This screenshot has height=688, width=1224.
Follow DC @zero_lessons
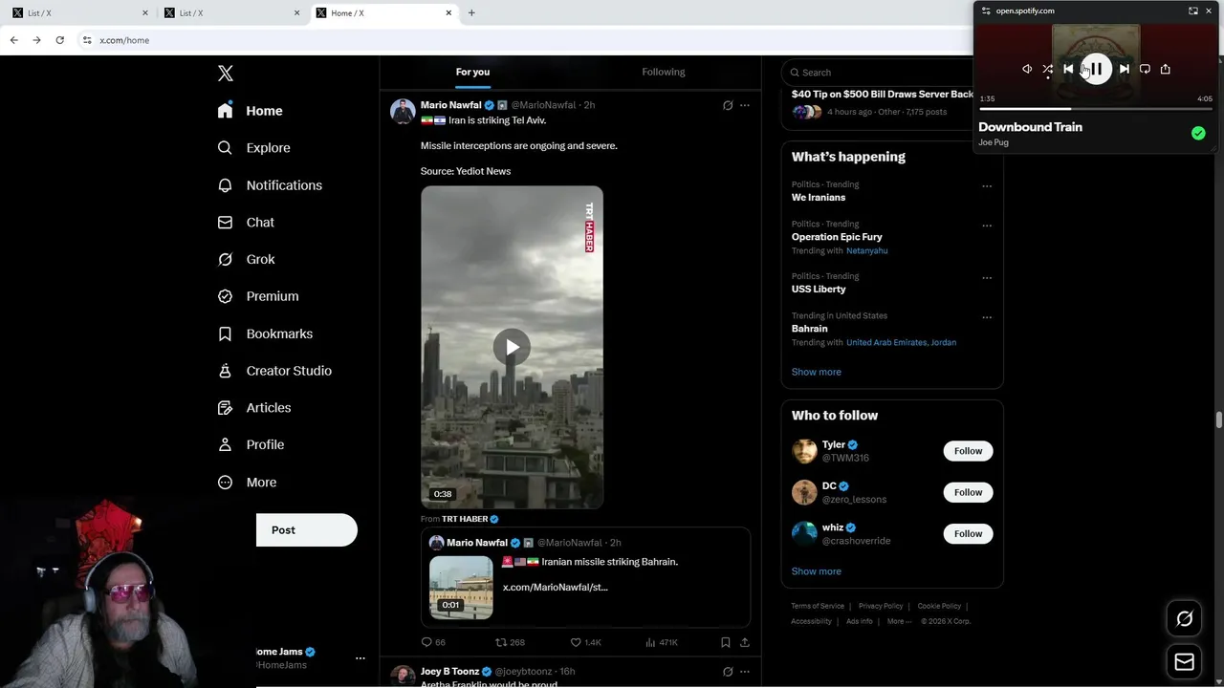pyautogui.click(x=968, y=492)
